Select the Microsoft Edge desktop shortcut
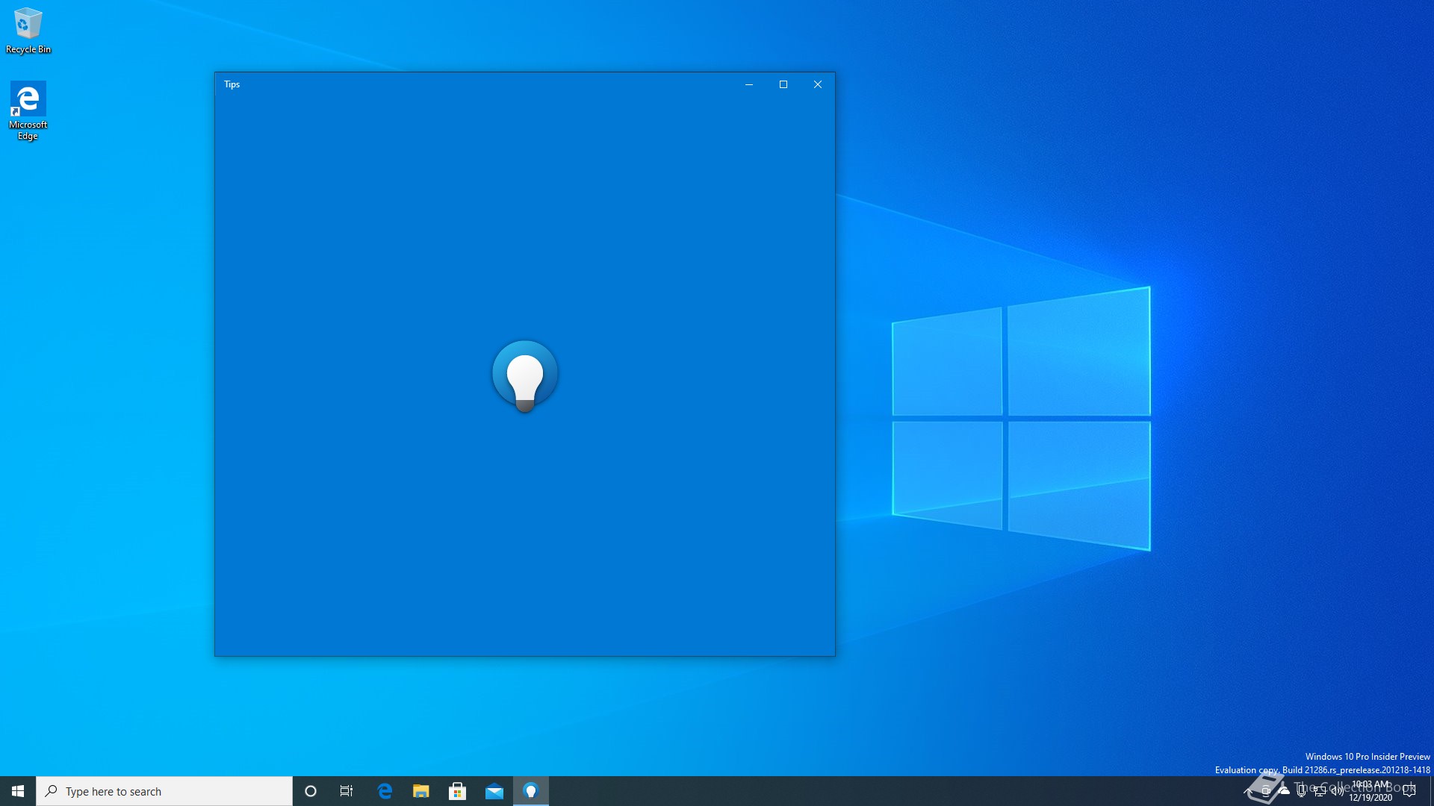 point(28,110)
